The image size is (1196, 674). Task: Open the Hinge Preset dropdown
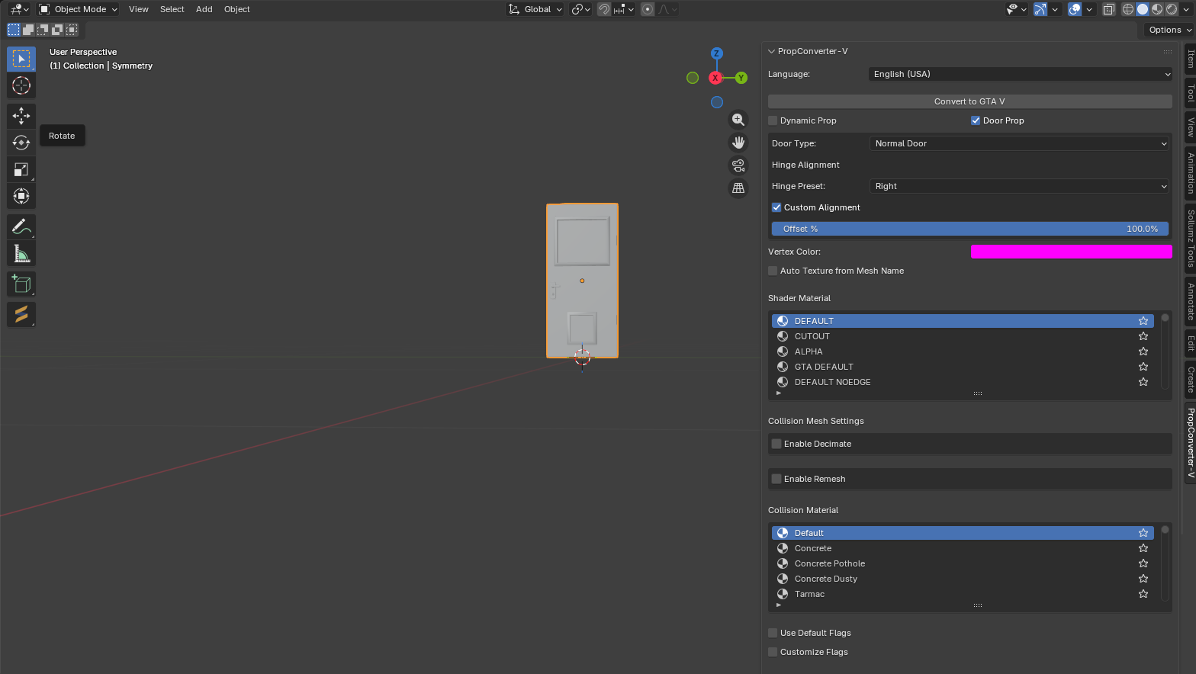[x=1019, y=186]
